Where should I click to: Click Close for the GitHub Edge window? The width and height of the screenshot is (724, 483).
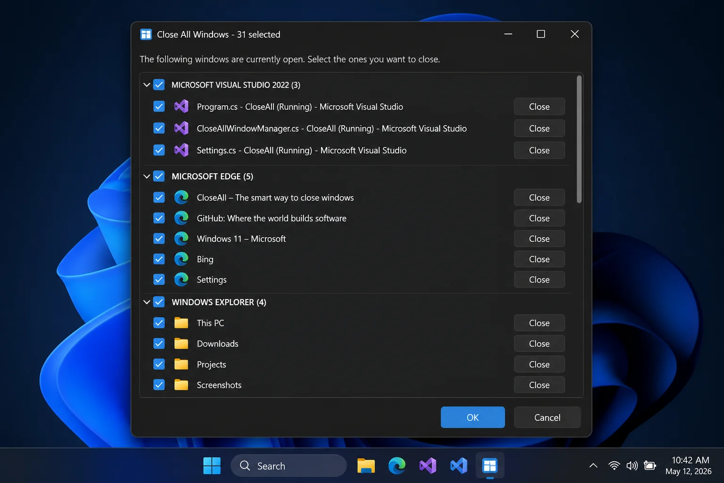(539, 218)
